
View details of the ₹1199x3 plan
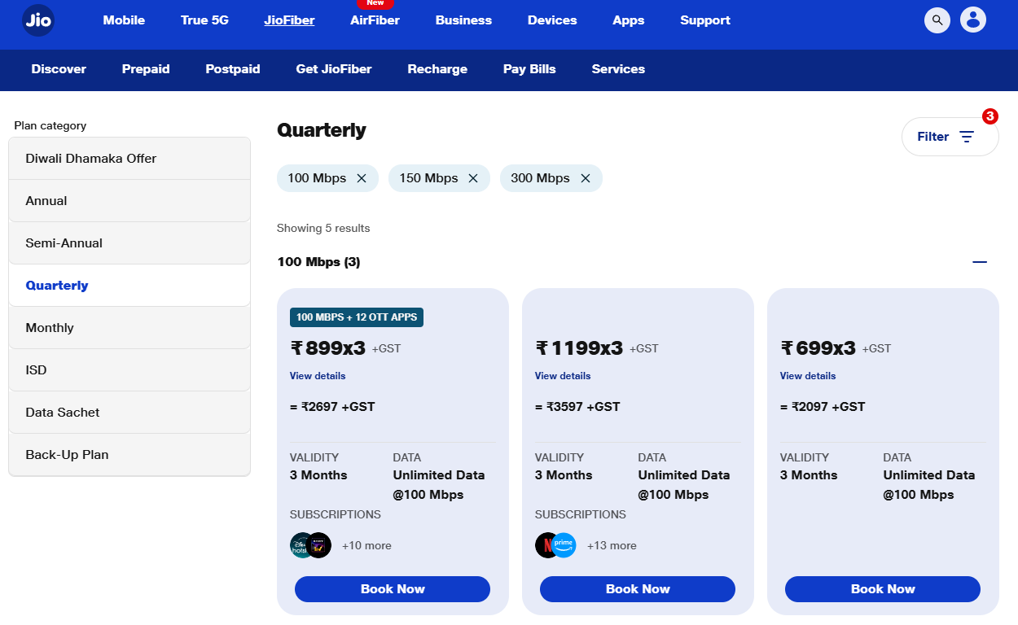tap(563, 376)
